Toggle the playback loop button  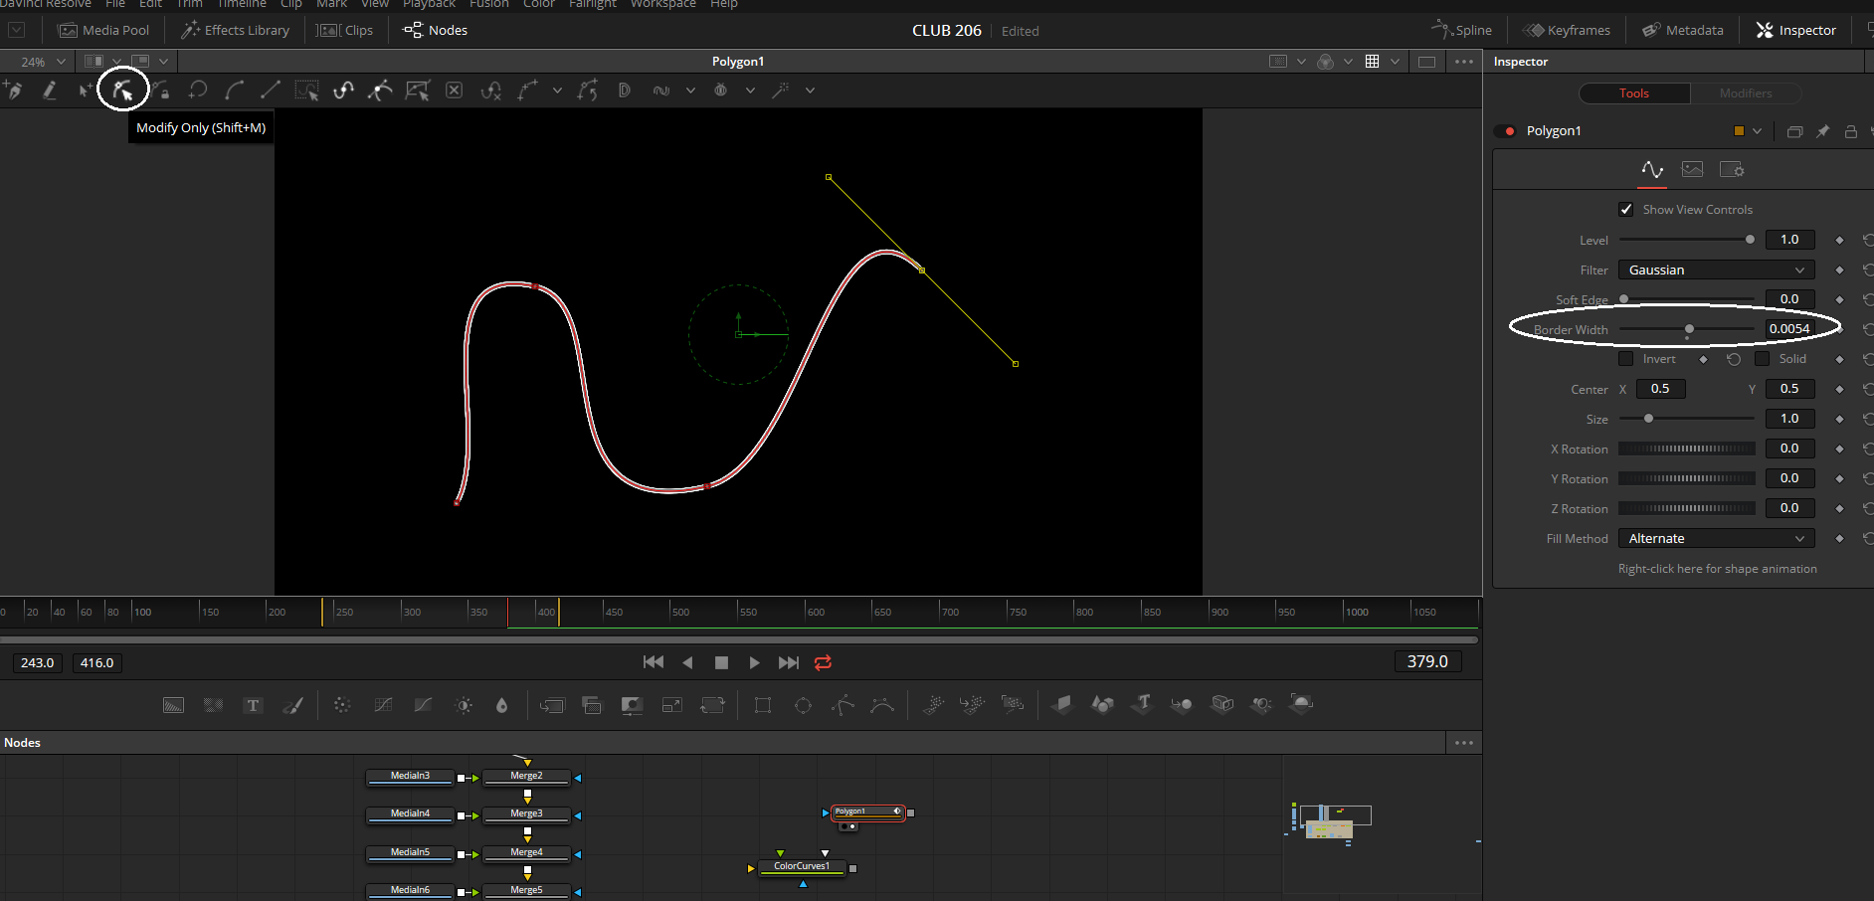point(823,662)
